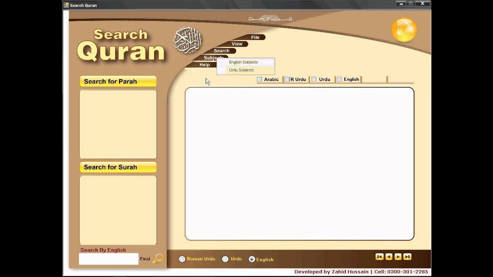Minimize the Search Quran window

401,3
